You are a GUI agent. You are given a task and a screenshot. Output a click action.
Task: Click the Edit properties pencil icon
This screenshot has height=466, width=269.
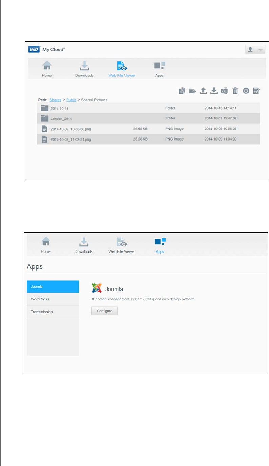point(256,91)
